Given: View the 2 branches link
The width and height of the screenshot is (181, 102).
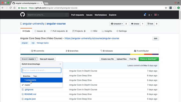Looking at the screenshot, I should tap(72, 51).
